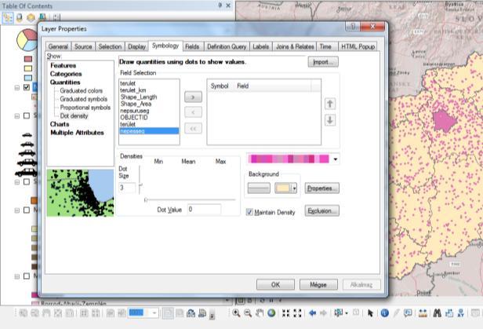Click the Clear Selected Features icon
The width and height of the screenshot is (483, 329).
356,313
